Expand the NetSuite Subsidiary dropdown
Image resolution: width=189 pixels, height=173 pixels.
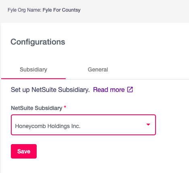coord(83,125)
